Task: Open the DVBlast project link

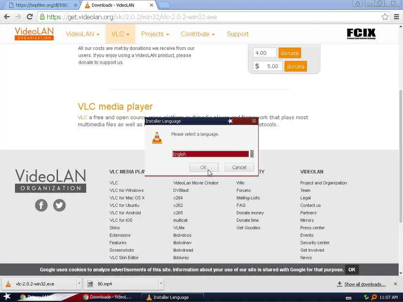Action: pos(181,190)
